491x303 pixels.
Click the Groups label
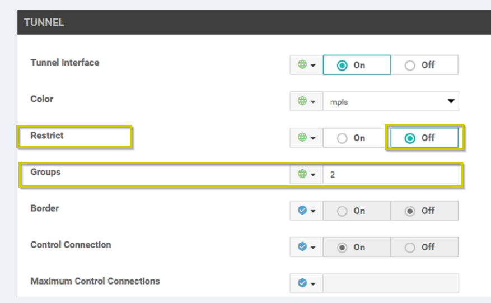click(x=45, y=172)
